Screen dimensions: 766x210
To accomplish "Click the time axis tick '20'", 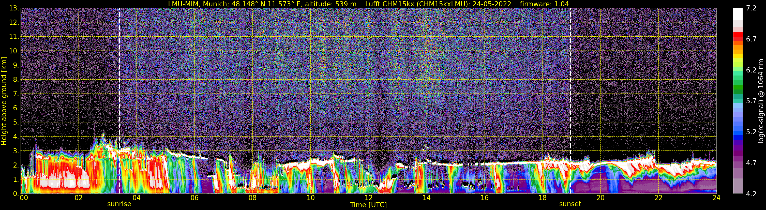I will click(x=600, y=198).
